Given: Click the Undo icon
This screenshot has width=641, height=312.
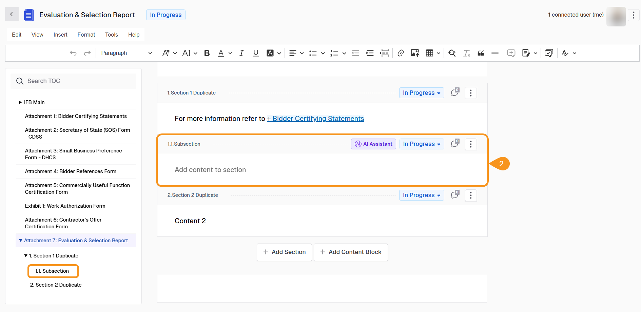Looking at the screenshot, I should [x=73, y=53].
